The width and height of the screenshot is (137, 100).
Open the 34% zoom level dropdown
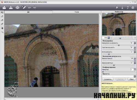[109, 37]
